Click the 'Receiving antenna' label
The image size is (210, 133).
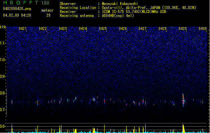click(77, 16)
